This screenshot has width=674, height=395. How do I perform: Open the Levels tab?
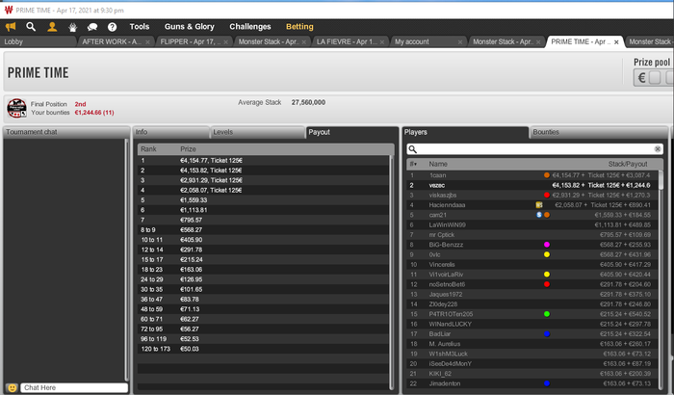click(x=257, y=132)
